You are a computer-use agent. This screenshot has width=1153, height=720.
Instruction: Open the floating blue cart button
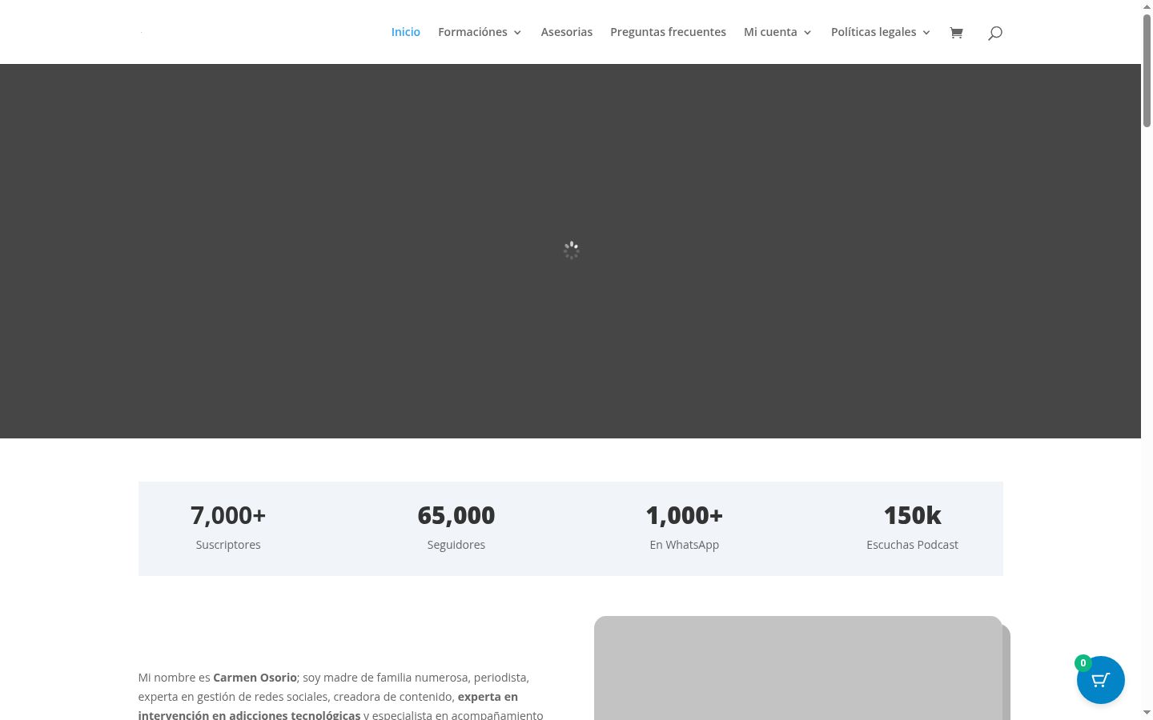[x=1101, y=680]
